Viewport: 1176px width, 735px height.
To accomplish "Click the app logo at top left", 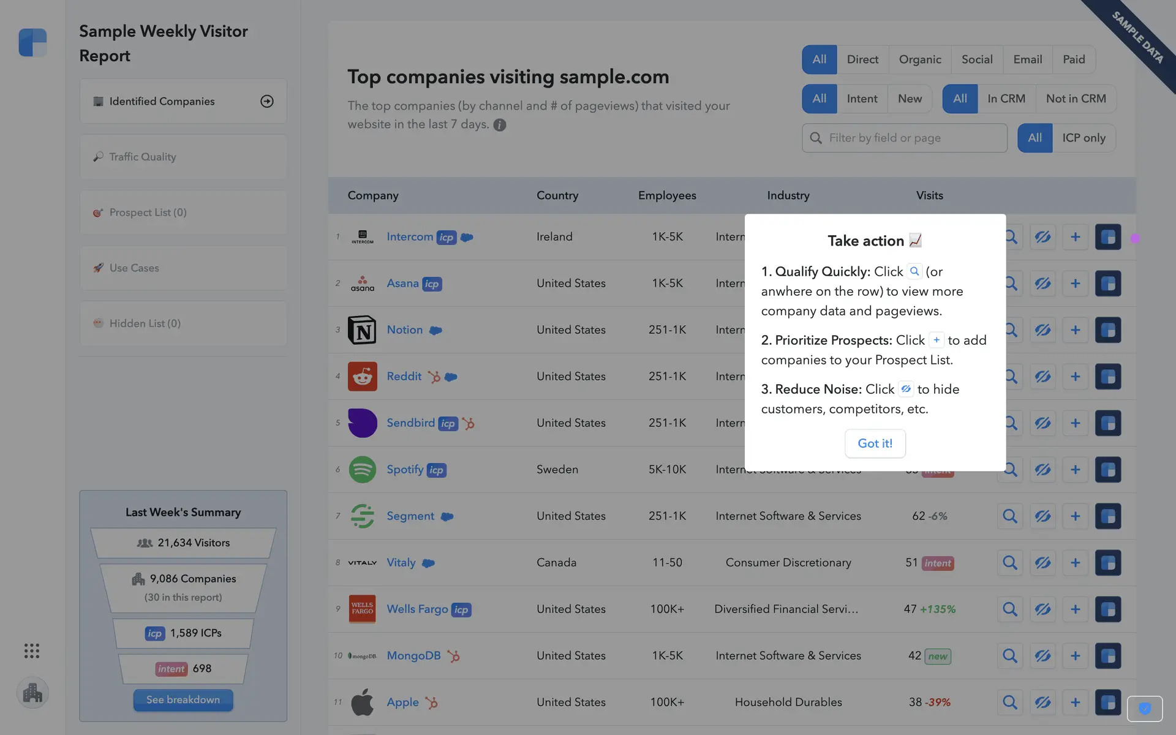I will pyautogui.click(x=32, y=43).
